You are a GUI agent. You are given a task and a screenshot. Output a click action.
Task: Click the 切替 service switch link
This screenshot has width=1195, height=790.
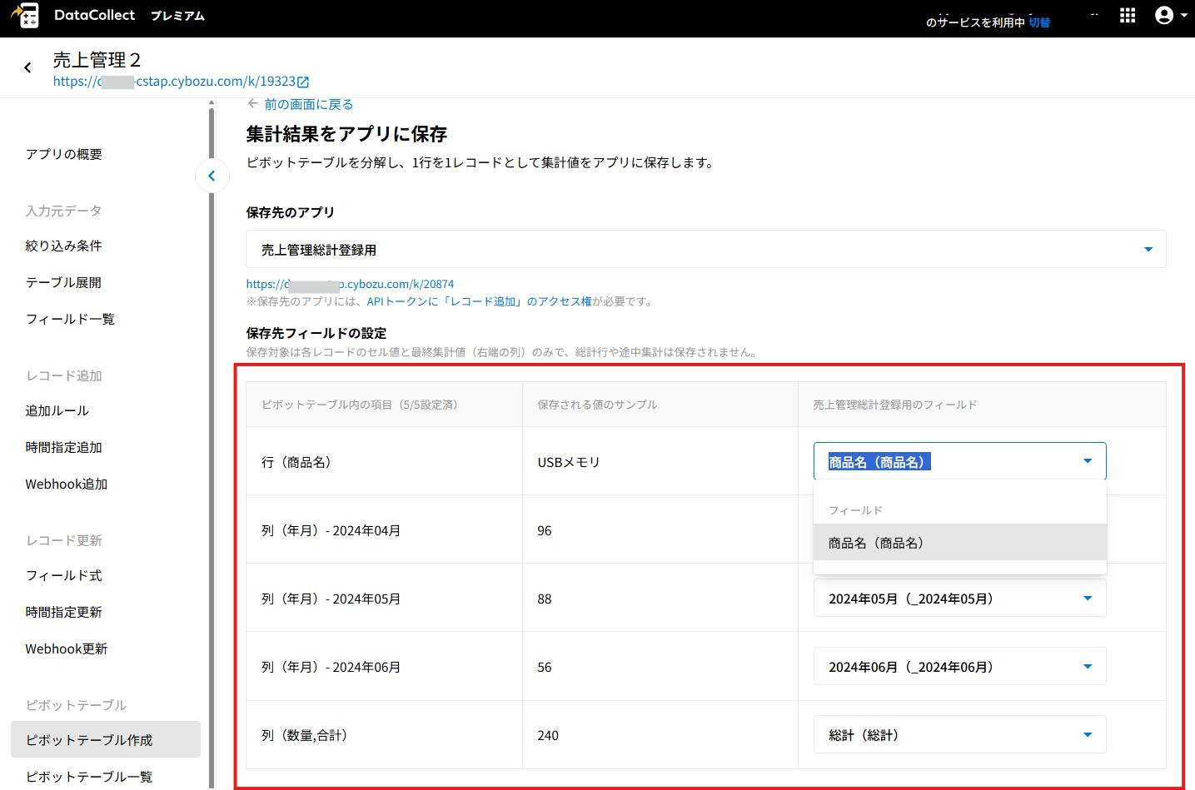coord(1039,22)
